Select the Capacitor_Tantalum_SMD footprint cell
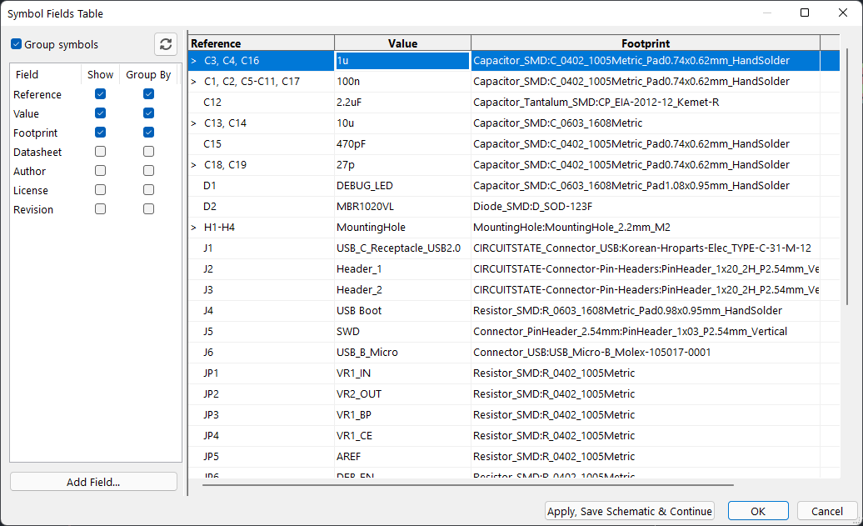 (x=646, y=103)
